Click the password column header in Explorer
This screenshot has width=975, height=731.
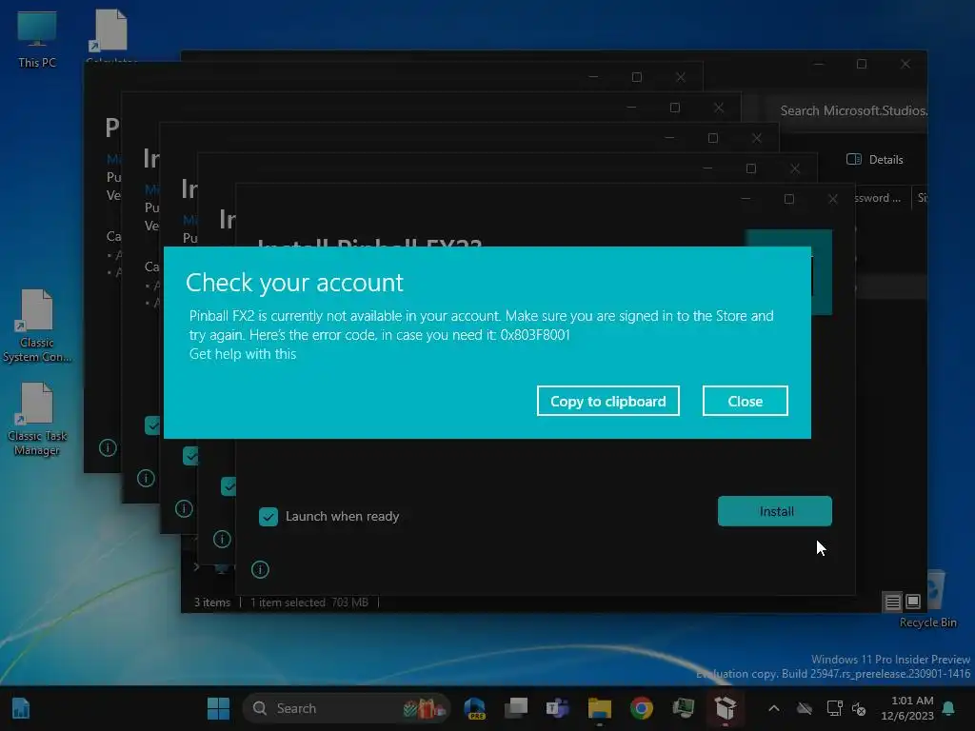pyautogui.click(x=877, y=198)
